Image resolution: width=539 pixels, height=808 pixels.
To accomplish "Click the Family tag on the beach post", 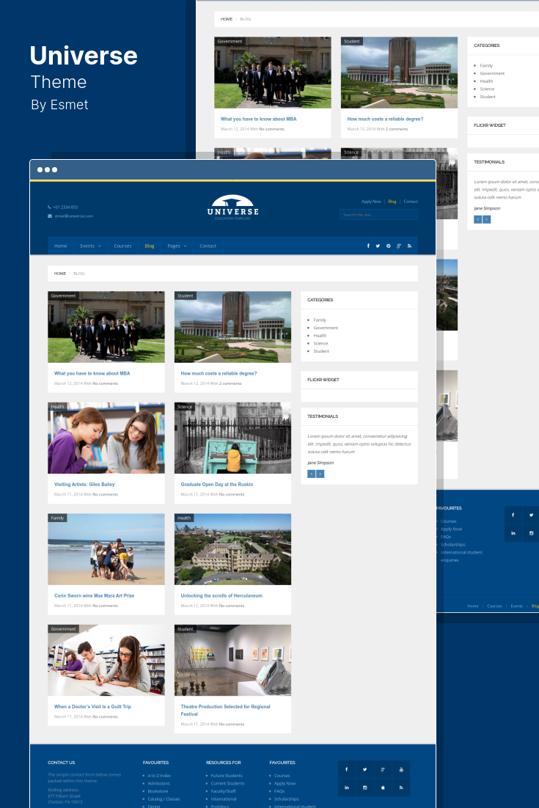I will click(57, 518).
